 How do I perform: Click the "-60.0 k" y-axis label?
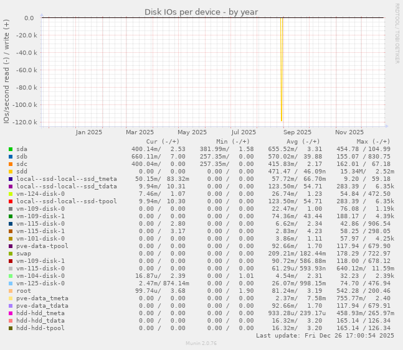(27, 70)
